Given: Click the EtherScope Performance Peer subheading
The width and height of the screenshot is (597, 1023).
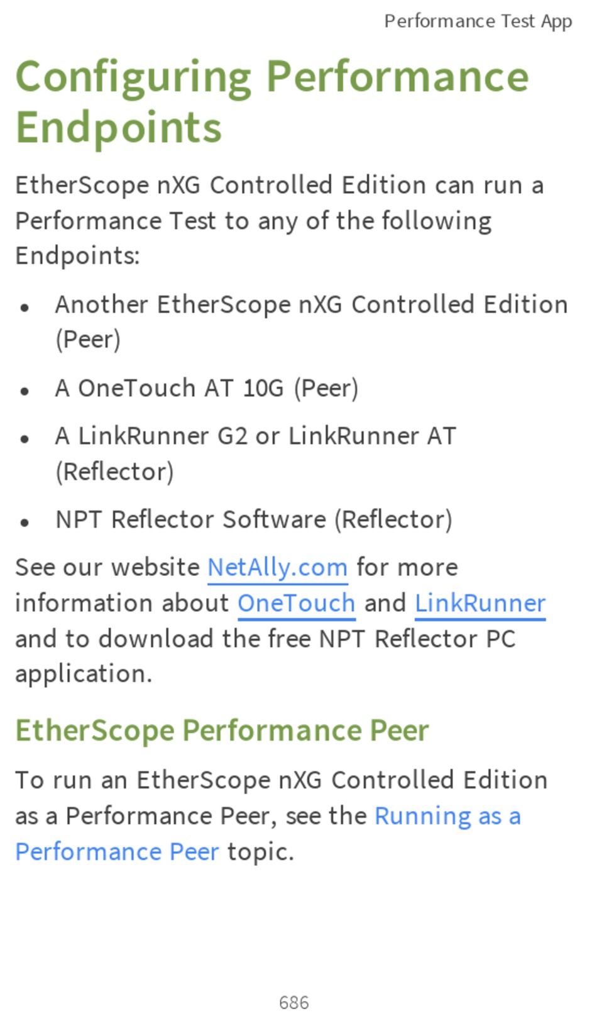Looking at the screenshot, I should coord(222,731).
